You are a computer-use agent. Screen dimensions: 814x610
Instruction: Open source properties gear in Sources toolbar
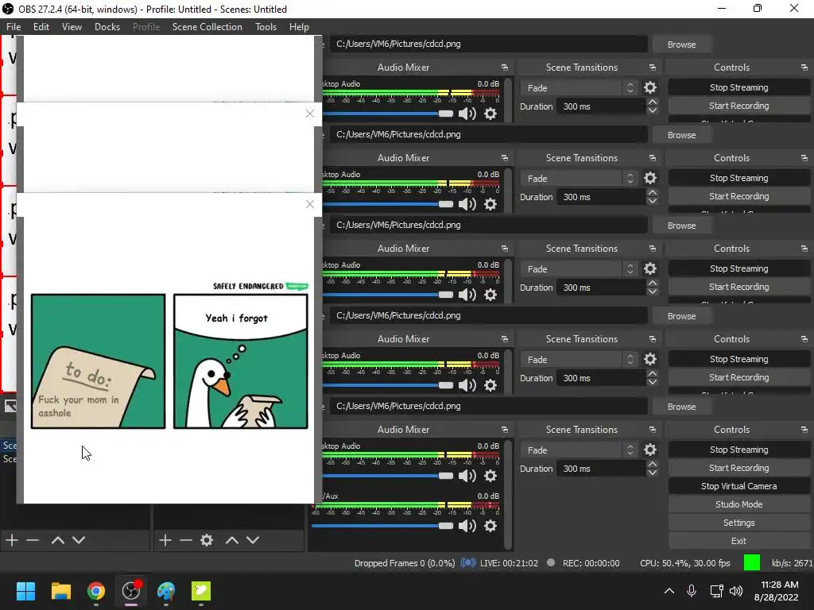pos(207,540)
